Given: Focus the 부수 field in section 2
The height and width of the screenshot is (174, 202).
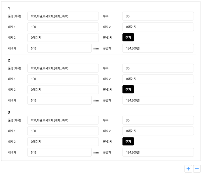Looking at the screenshot, I should (x=158, y=68).
